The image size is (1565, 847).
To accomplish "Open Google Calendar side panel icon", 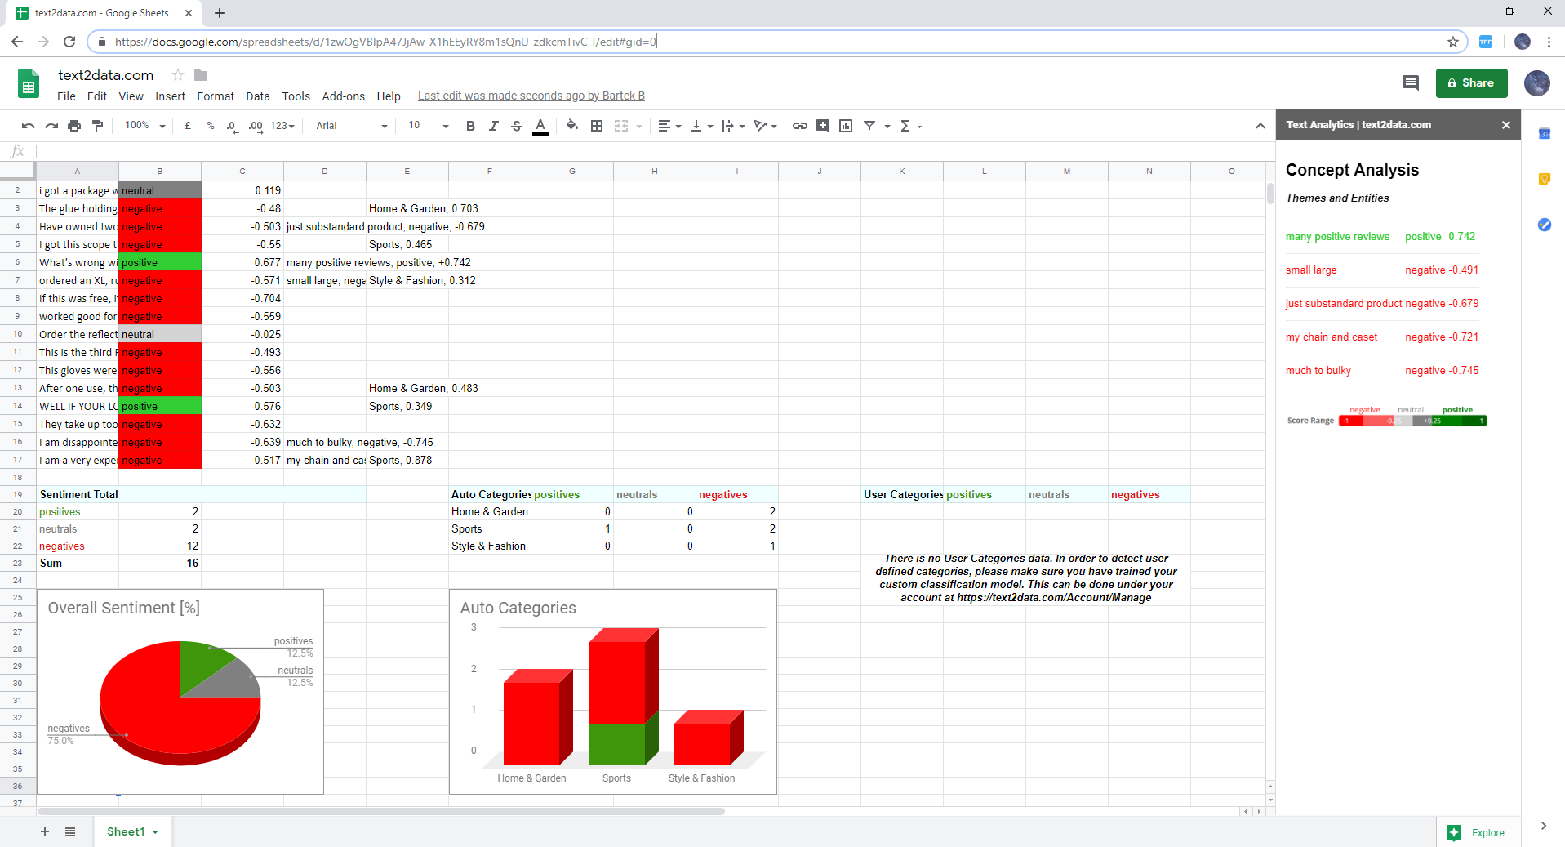I will pos(1545,133).
